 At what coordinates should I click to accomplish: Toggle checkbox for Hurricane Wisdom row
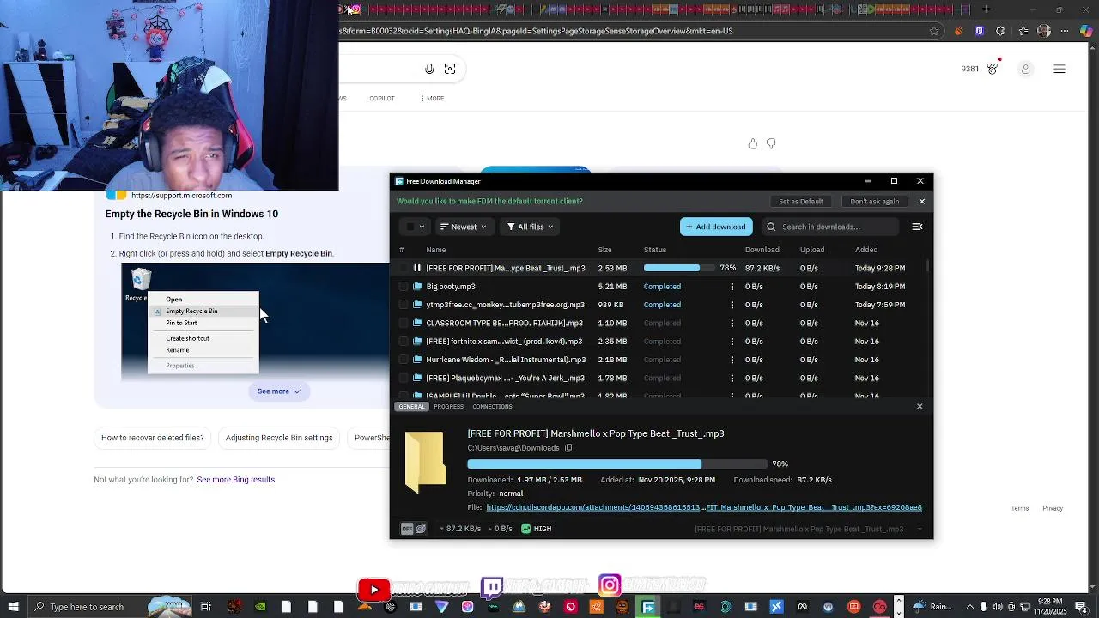pos(404,360)
